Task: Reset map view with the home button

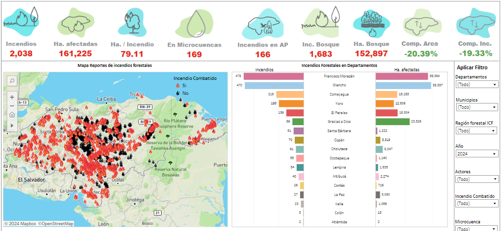Action: [x=12, y=115]
